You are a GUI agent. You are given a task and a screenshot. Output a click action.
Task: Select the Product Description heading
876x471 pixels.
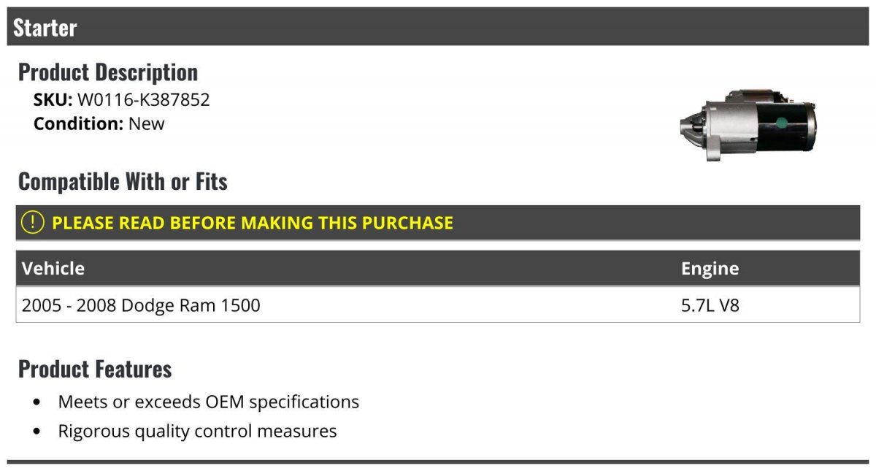click(108, 72)
